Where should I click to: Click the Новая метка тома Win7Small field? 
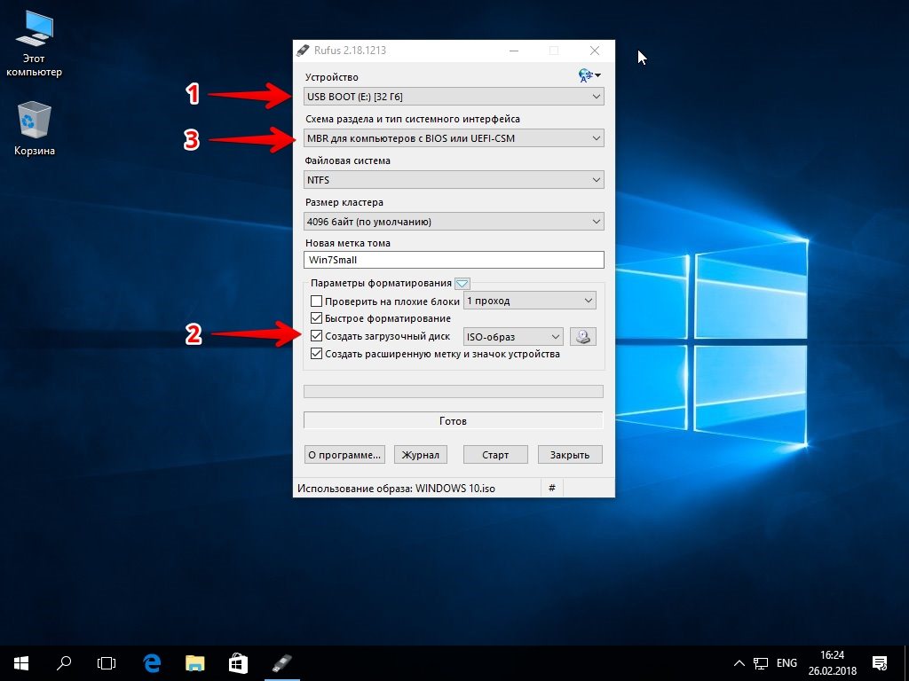pyautogui.click(x=454, y=260)
